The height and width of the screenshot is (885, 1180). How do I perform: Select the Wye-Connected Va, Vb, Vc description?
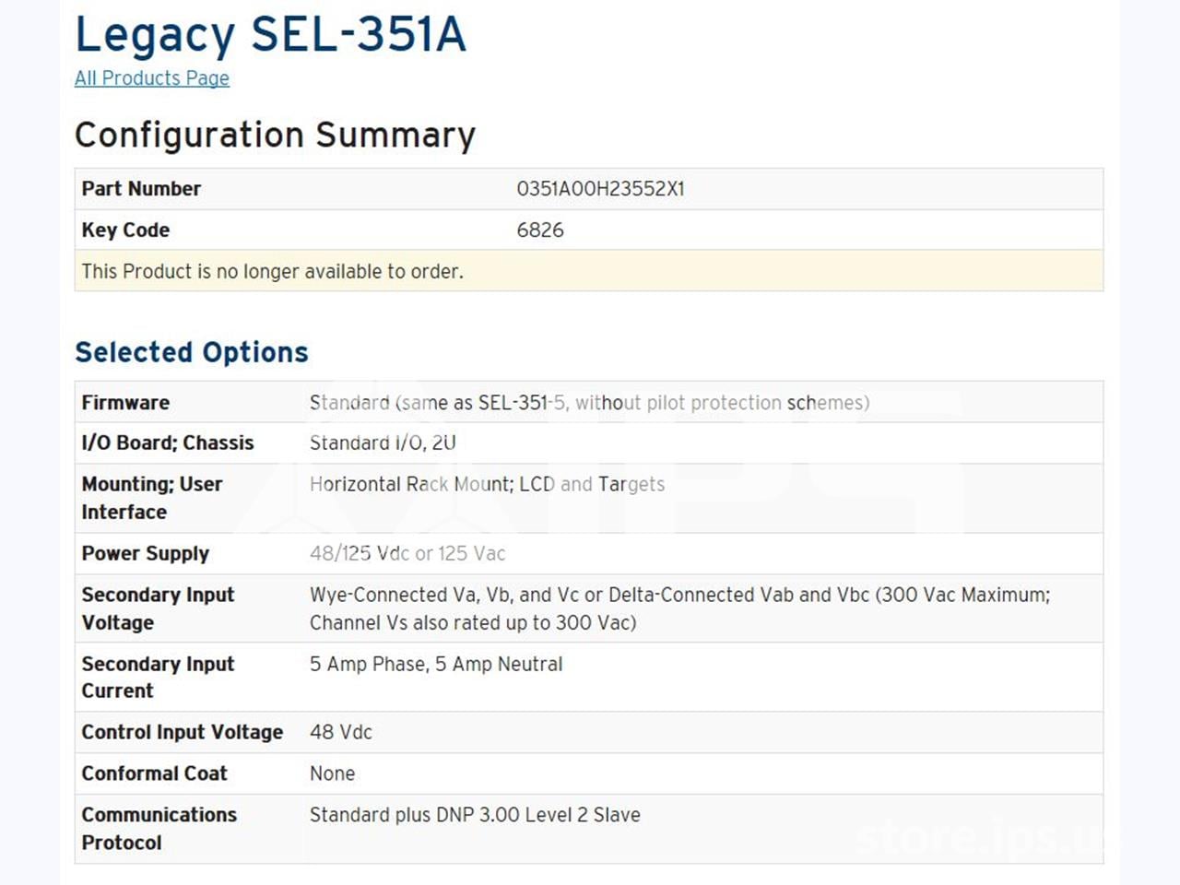point(679,608)
